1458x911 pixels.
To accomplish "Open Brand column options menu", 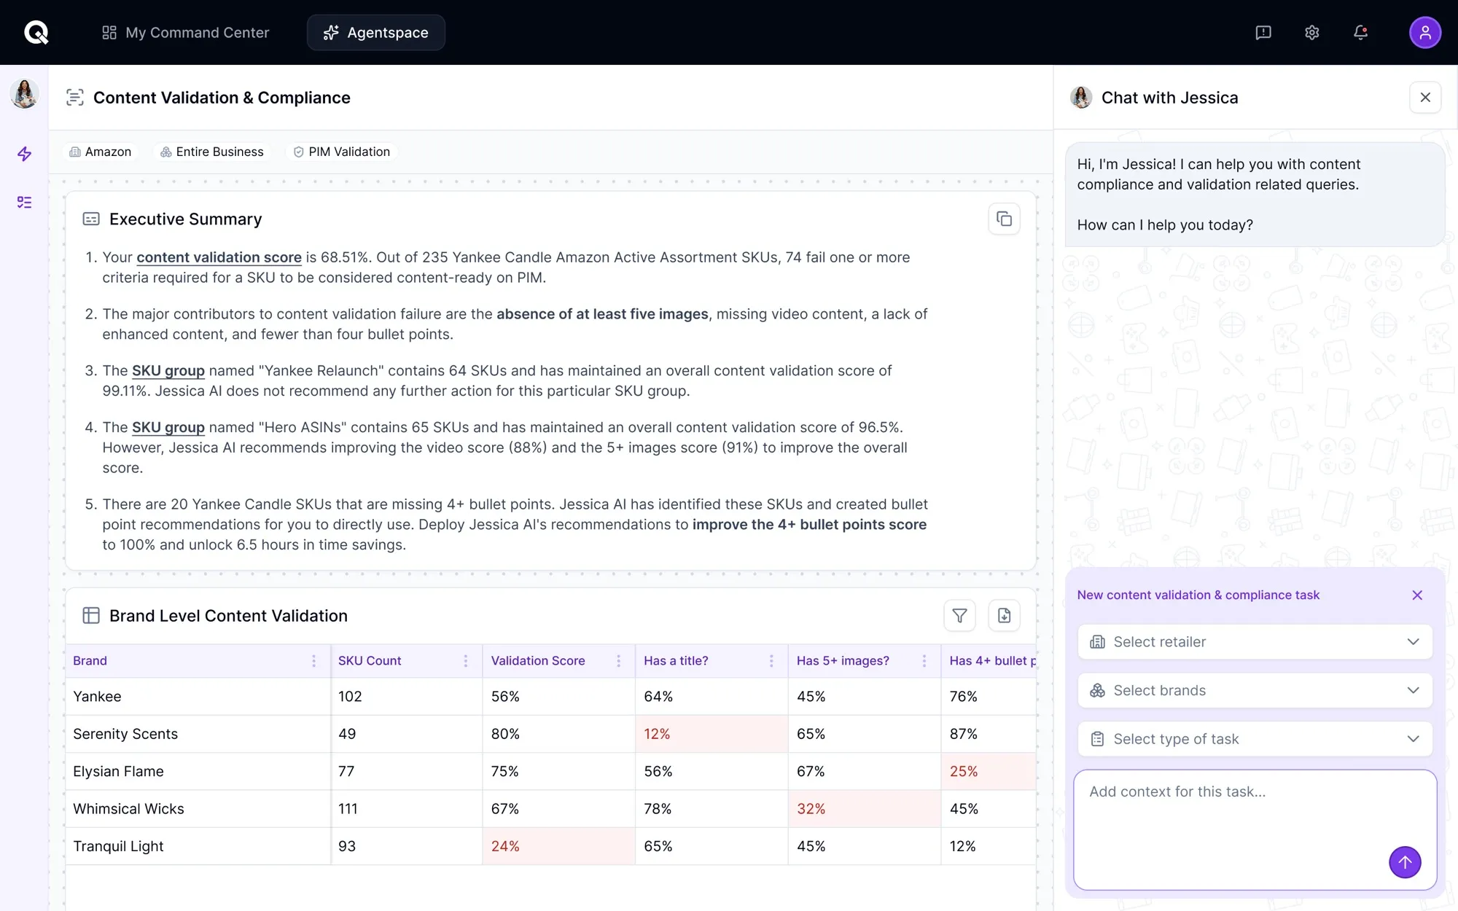I will click(313, 661).
